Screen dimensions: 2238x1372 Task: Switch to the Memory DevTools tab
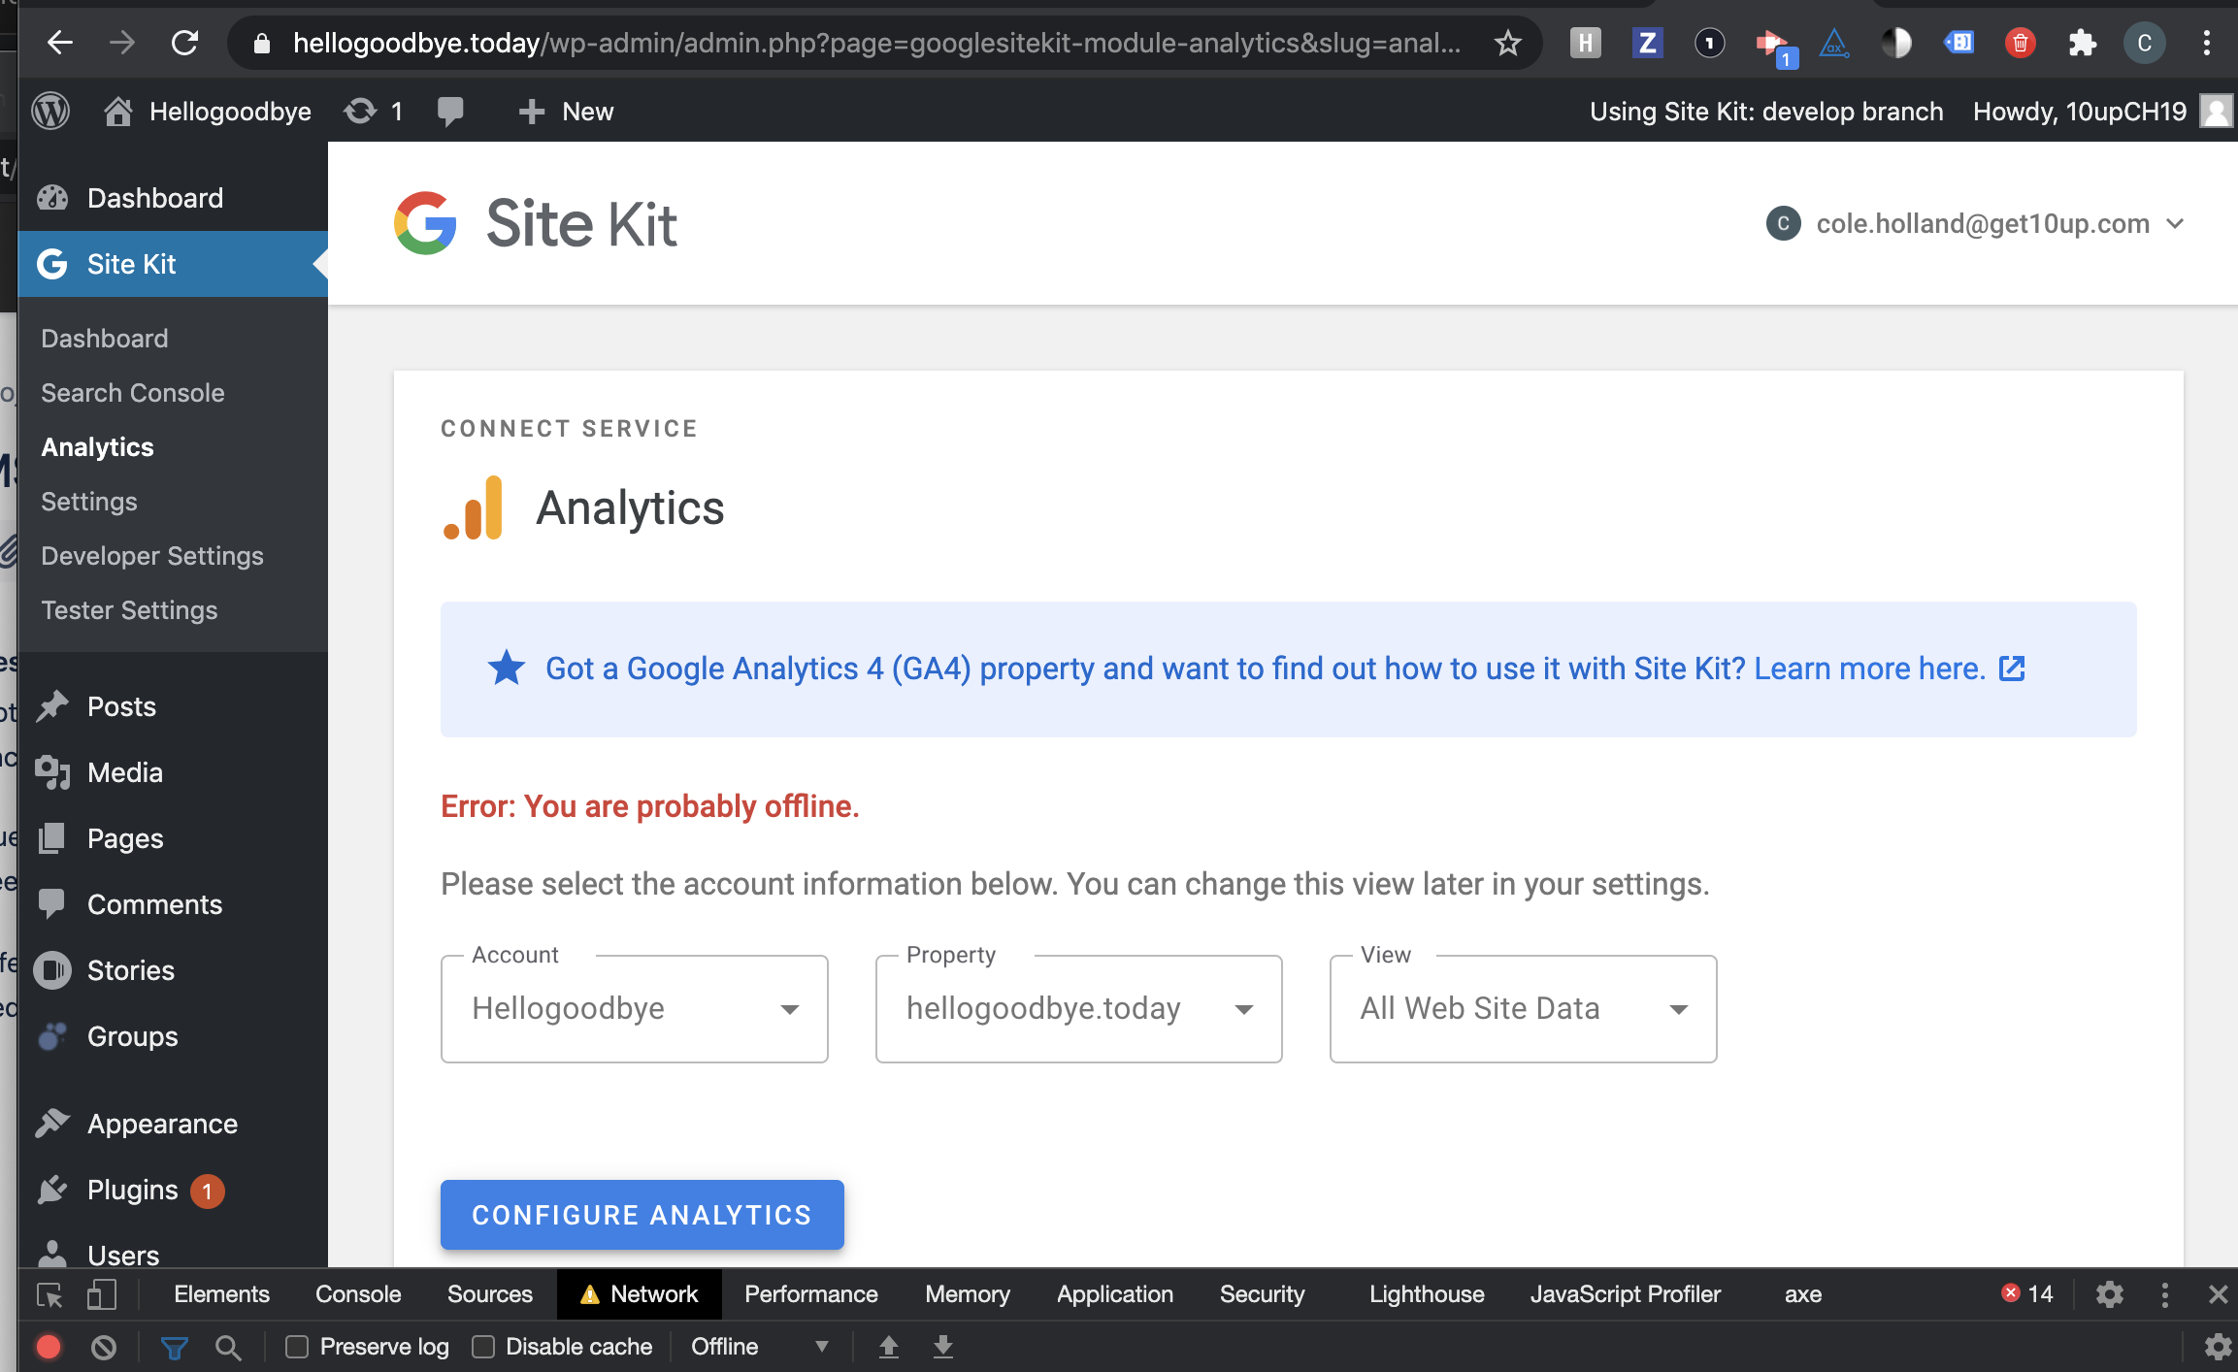click(x=968, y=1294)
